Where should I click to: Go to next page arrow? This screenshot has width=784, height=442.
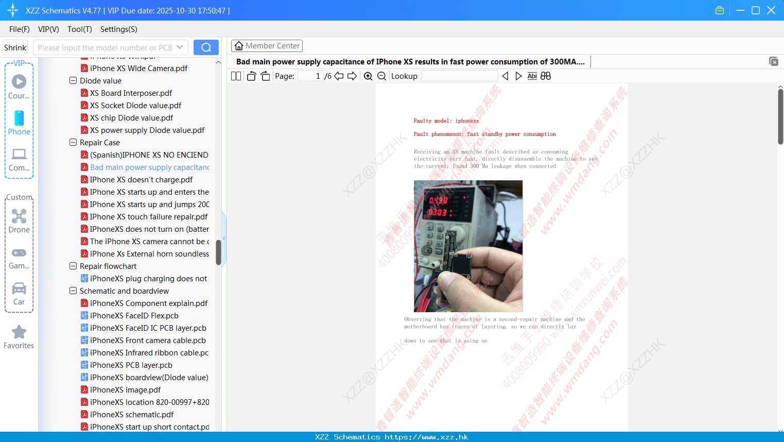(352, 76)
